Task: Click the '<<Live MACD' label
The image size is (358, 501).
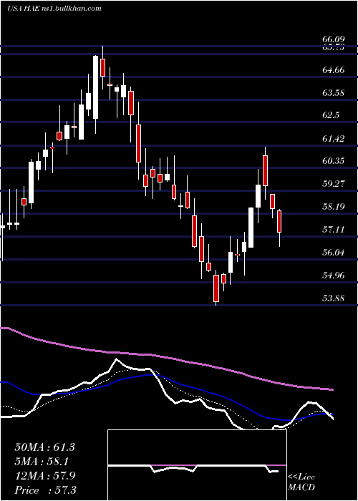Action: [x=301, y=482]
